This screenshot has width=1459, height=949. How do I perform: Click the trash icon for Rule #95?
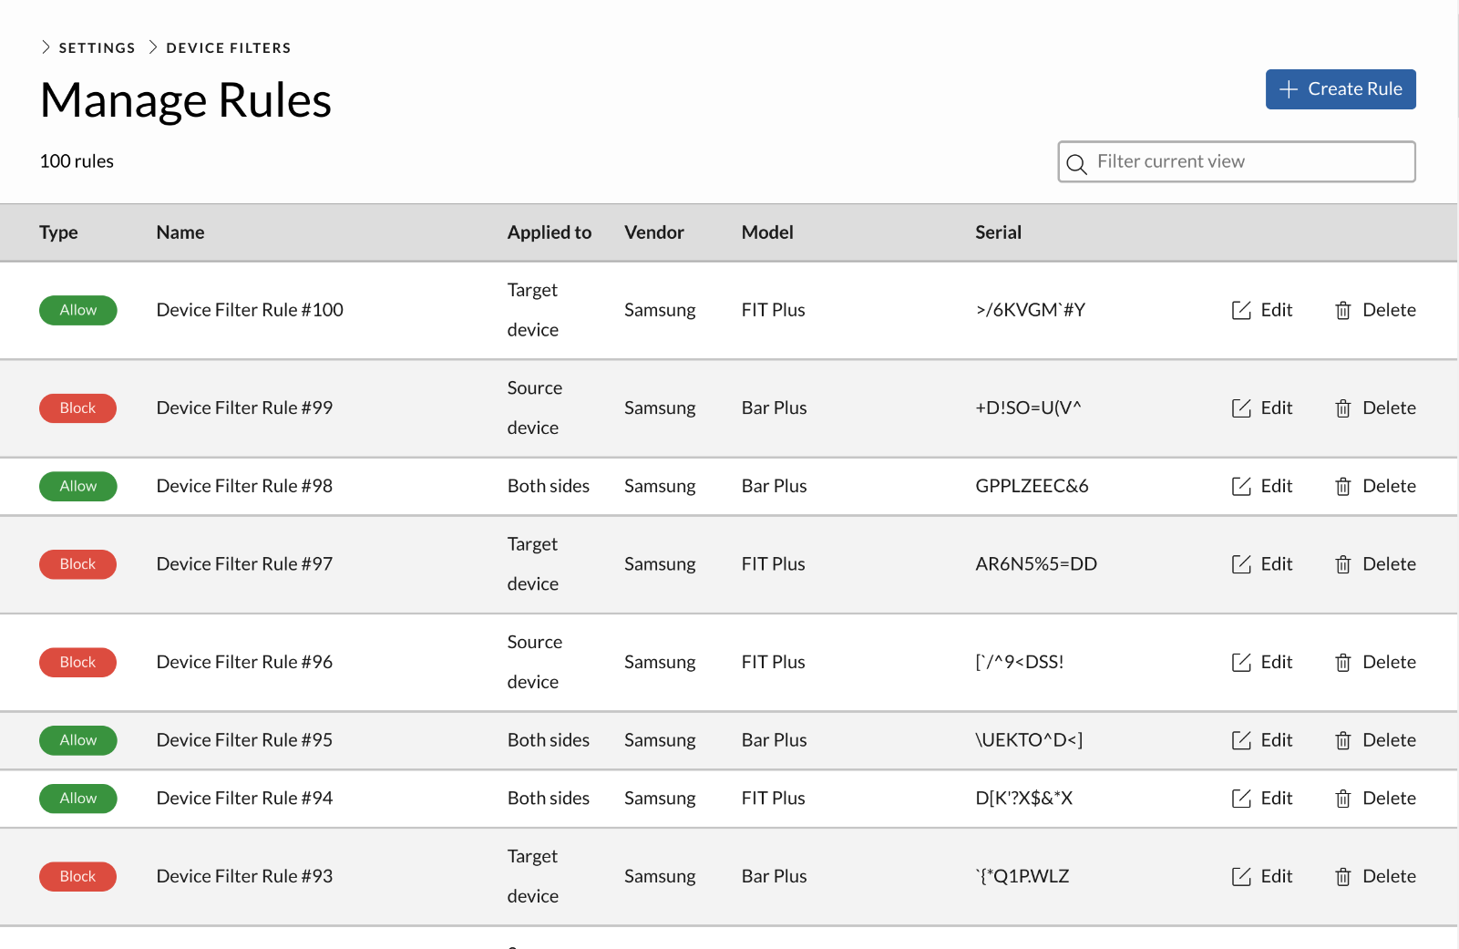pyautogui.click(x=1343, y=740)
